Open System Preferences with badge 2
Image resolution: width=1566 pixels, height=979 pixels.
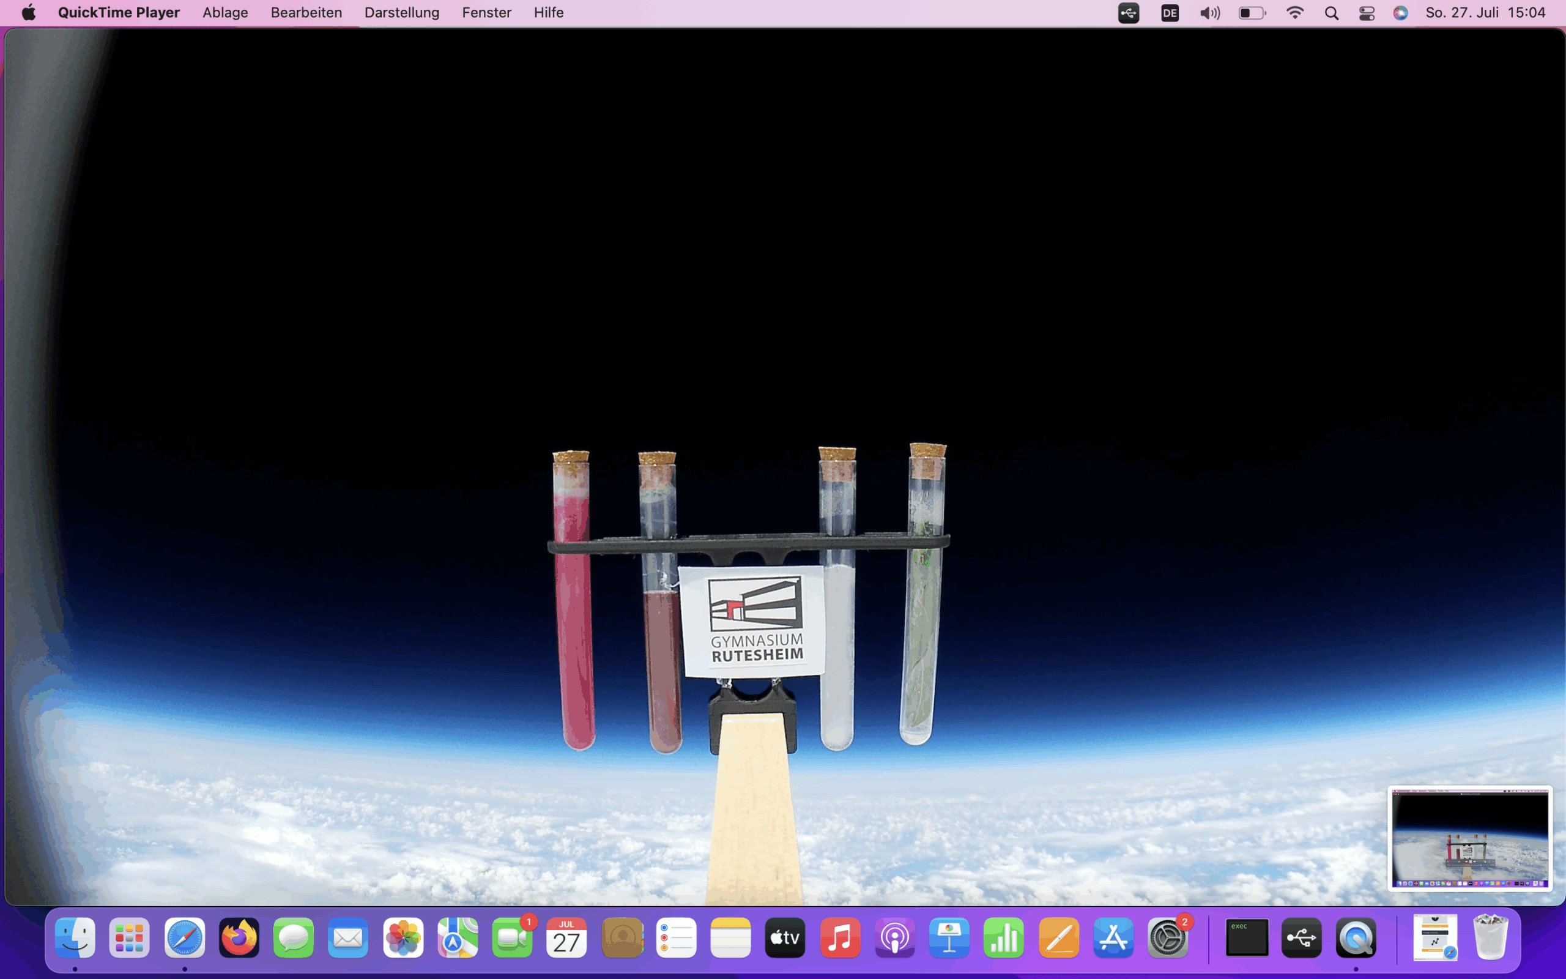[x=1168, y=938]
